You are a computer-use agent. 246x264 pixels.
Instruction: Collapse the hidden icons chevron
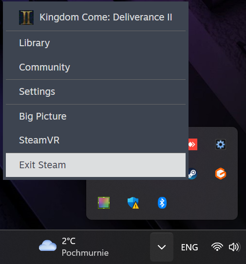click(162, 247)
